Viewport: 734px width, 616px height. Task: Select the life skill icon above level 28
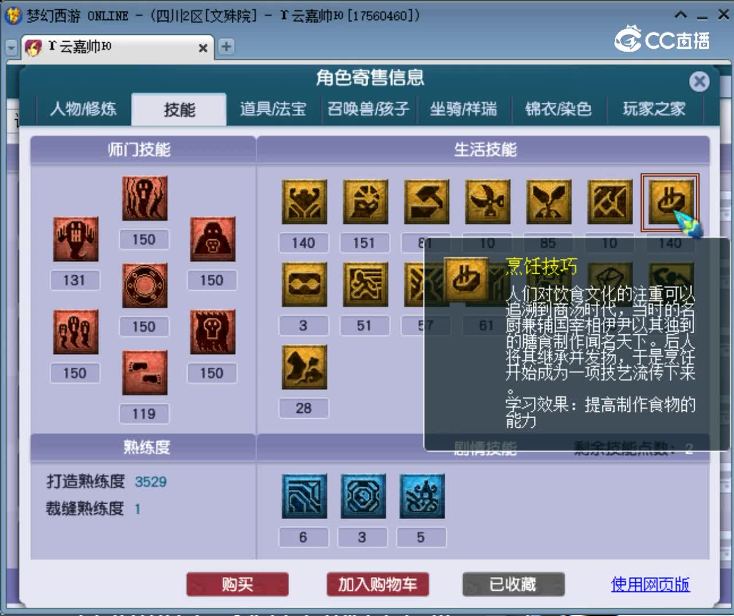(x=304, y=367)
